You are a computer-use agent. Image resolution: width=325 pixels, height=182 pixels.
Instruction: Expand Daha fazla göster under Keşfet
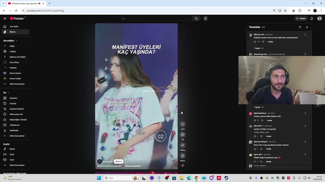tap(15, 165)
